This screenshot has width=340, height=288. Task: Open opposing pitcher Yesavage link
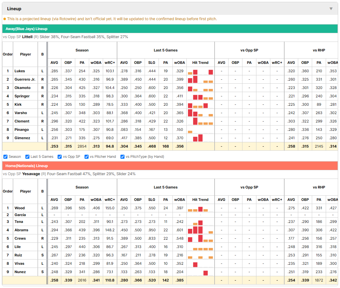tap(31, 174)
